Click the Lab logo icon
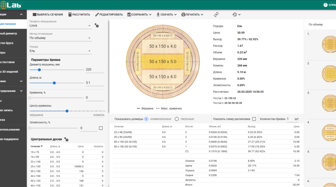This screenshot has width=336, height=187. pyautogui.click(x=10, y=5)
